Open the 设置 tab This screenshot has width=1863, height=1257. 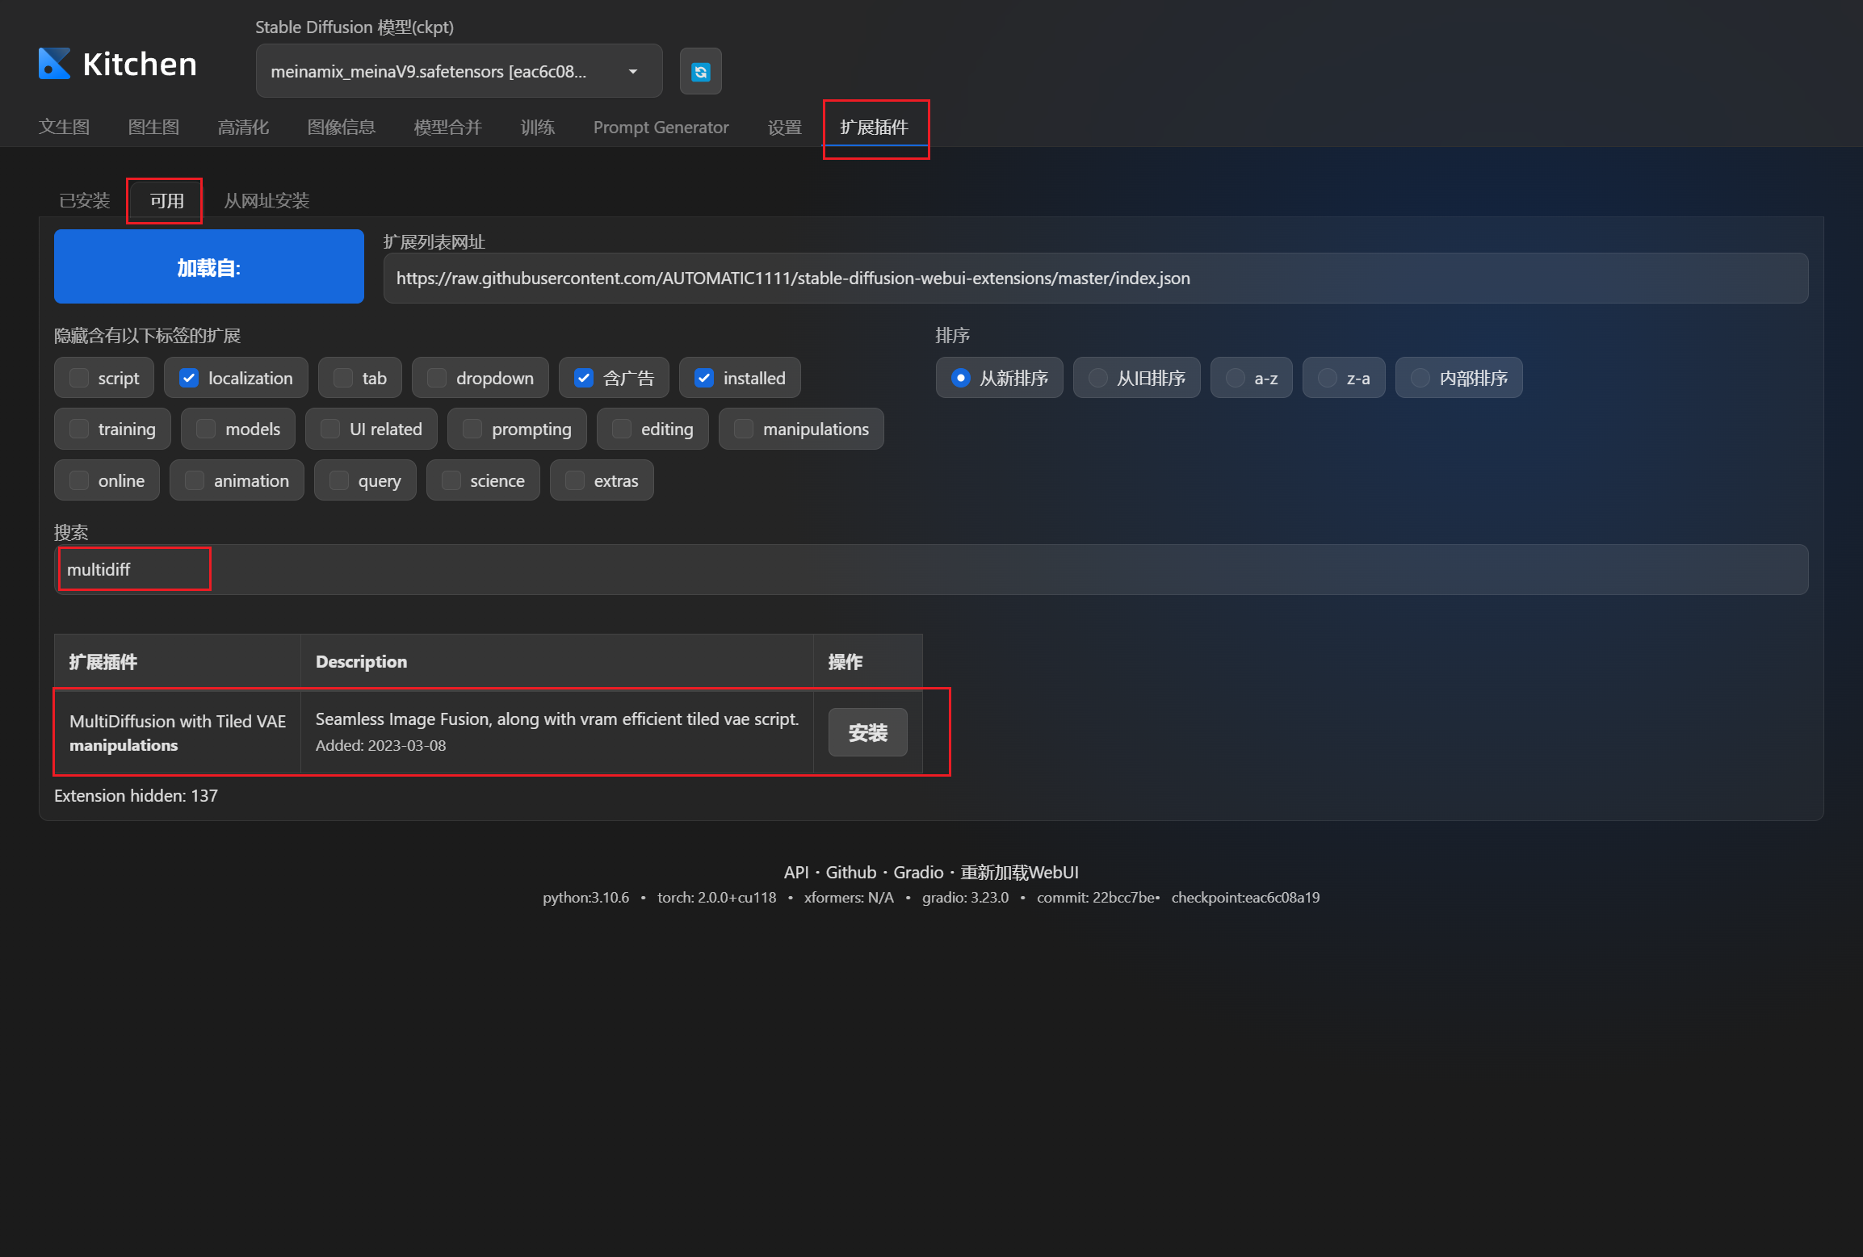[784, 127]
